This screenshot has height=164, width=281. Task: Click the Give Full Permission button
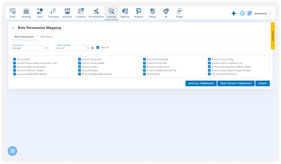click(x=201, y=84)
